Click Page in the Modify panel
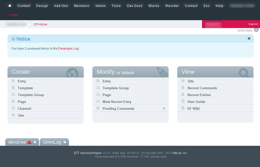This screenshot has height=167, width=260. (107, 95)
